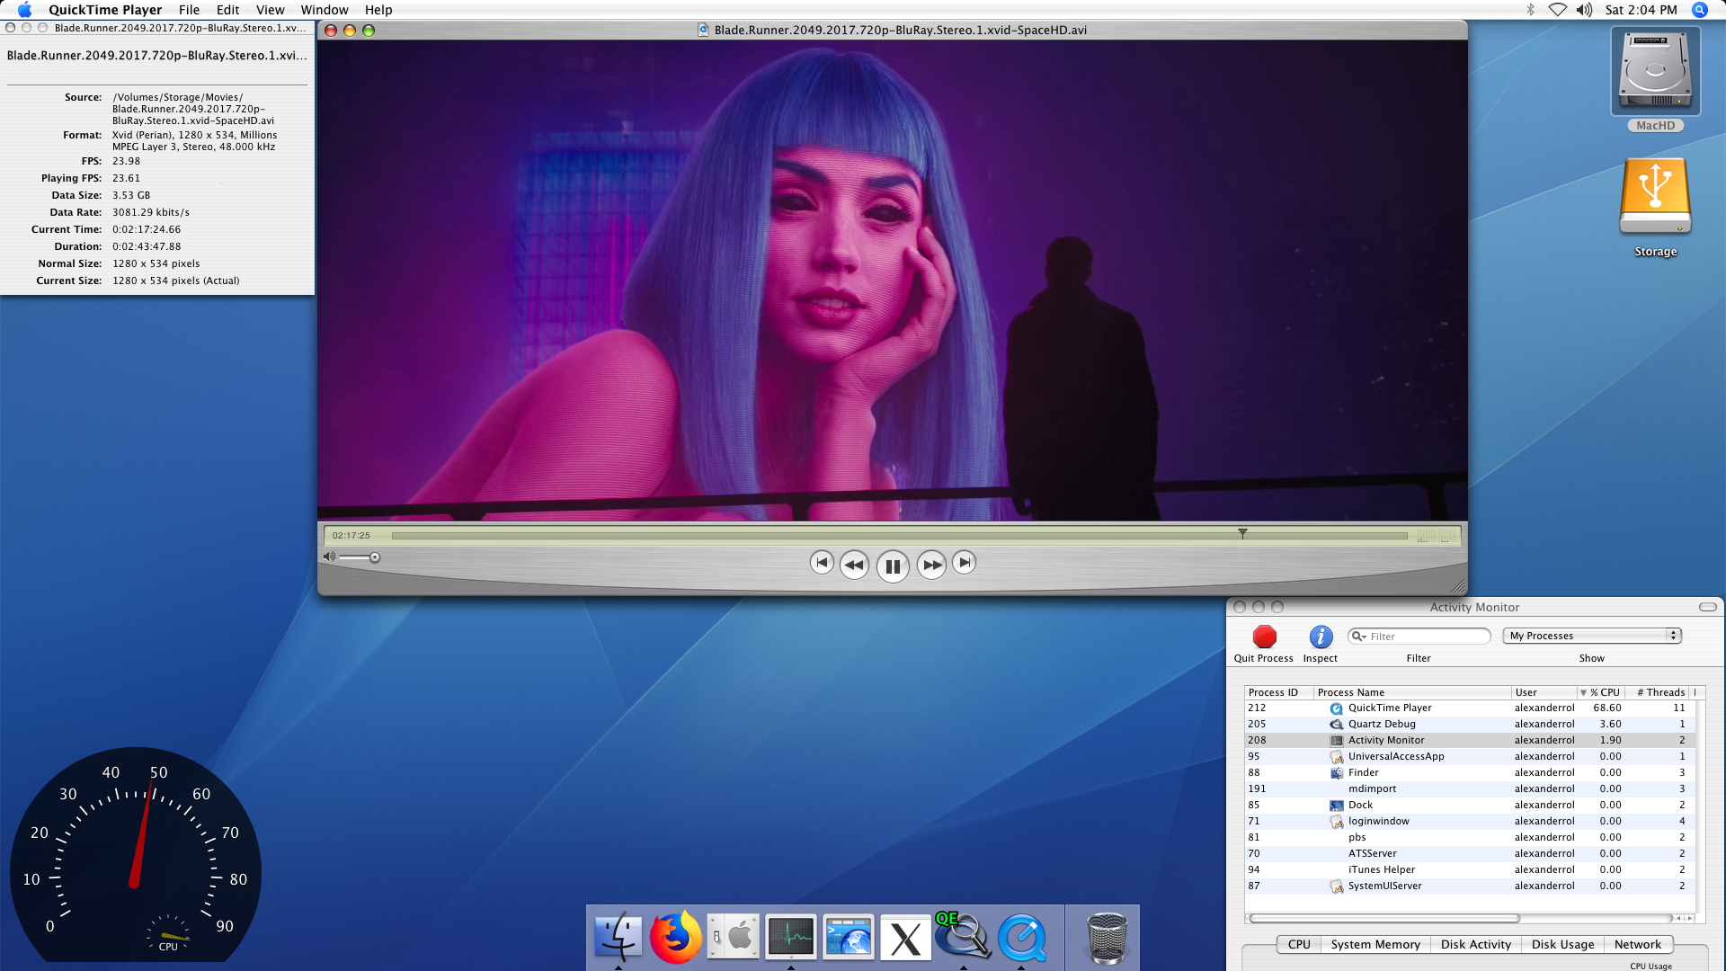This screenshot has height=971, width=1726.
Task: Select the SystemUIServer process row
Action: (x=1470, y=886)
